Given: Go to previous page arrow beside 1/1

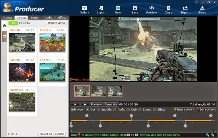Looking at the screenshot, I should tap(9, 134).
